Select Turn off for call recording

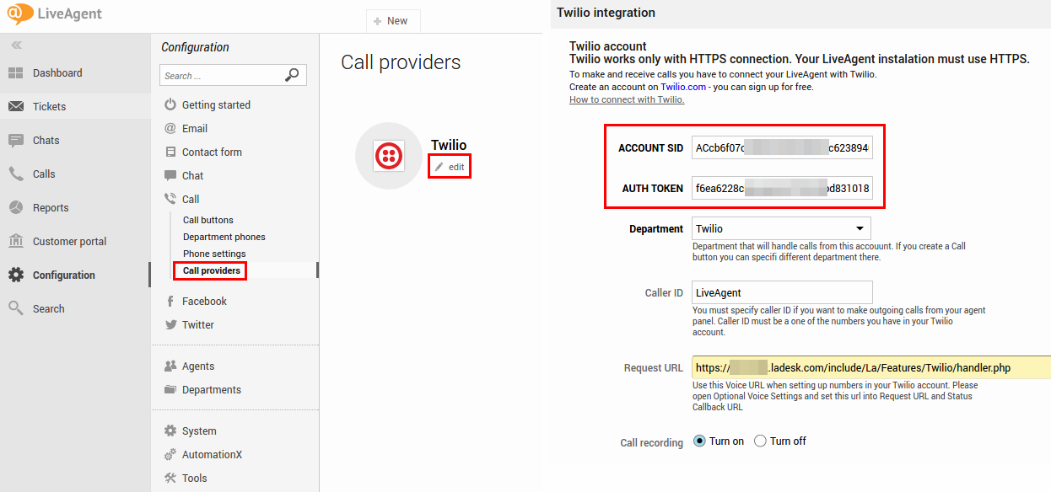[760, 441]
